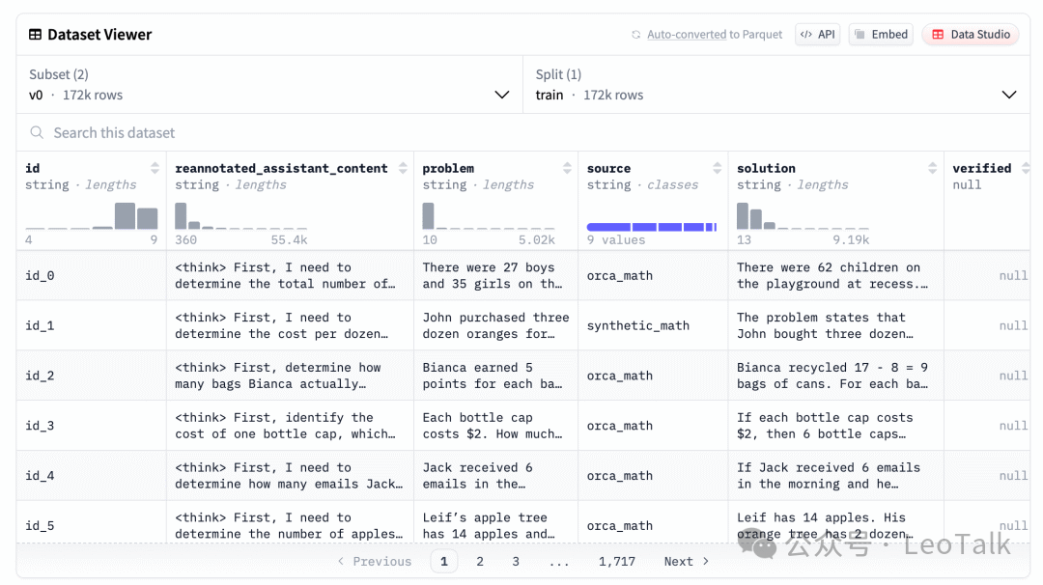Viewport: 1043px width, 585px height.
Task: Go to the Next page
Action: (x=687, y=562)
